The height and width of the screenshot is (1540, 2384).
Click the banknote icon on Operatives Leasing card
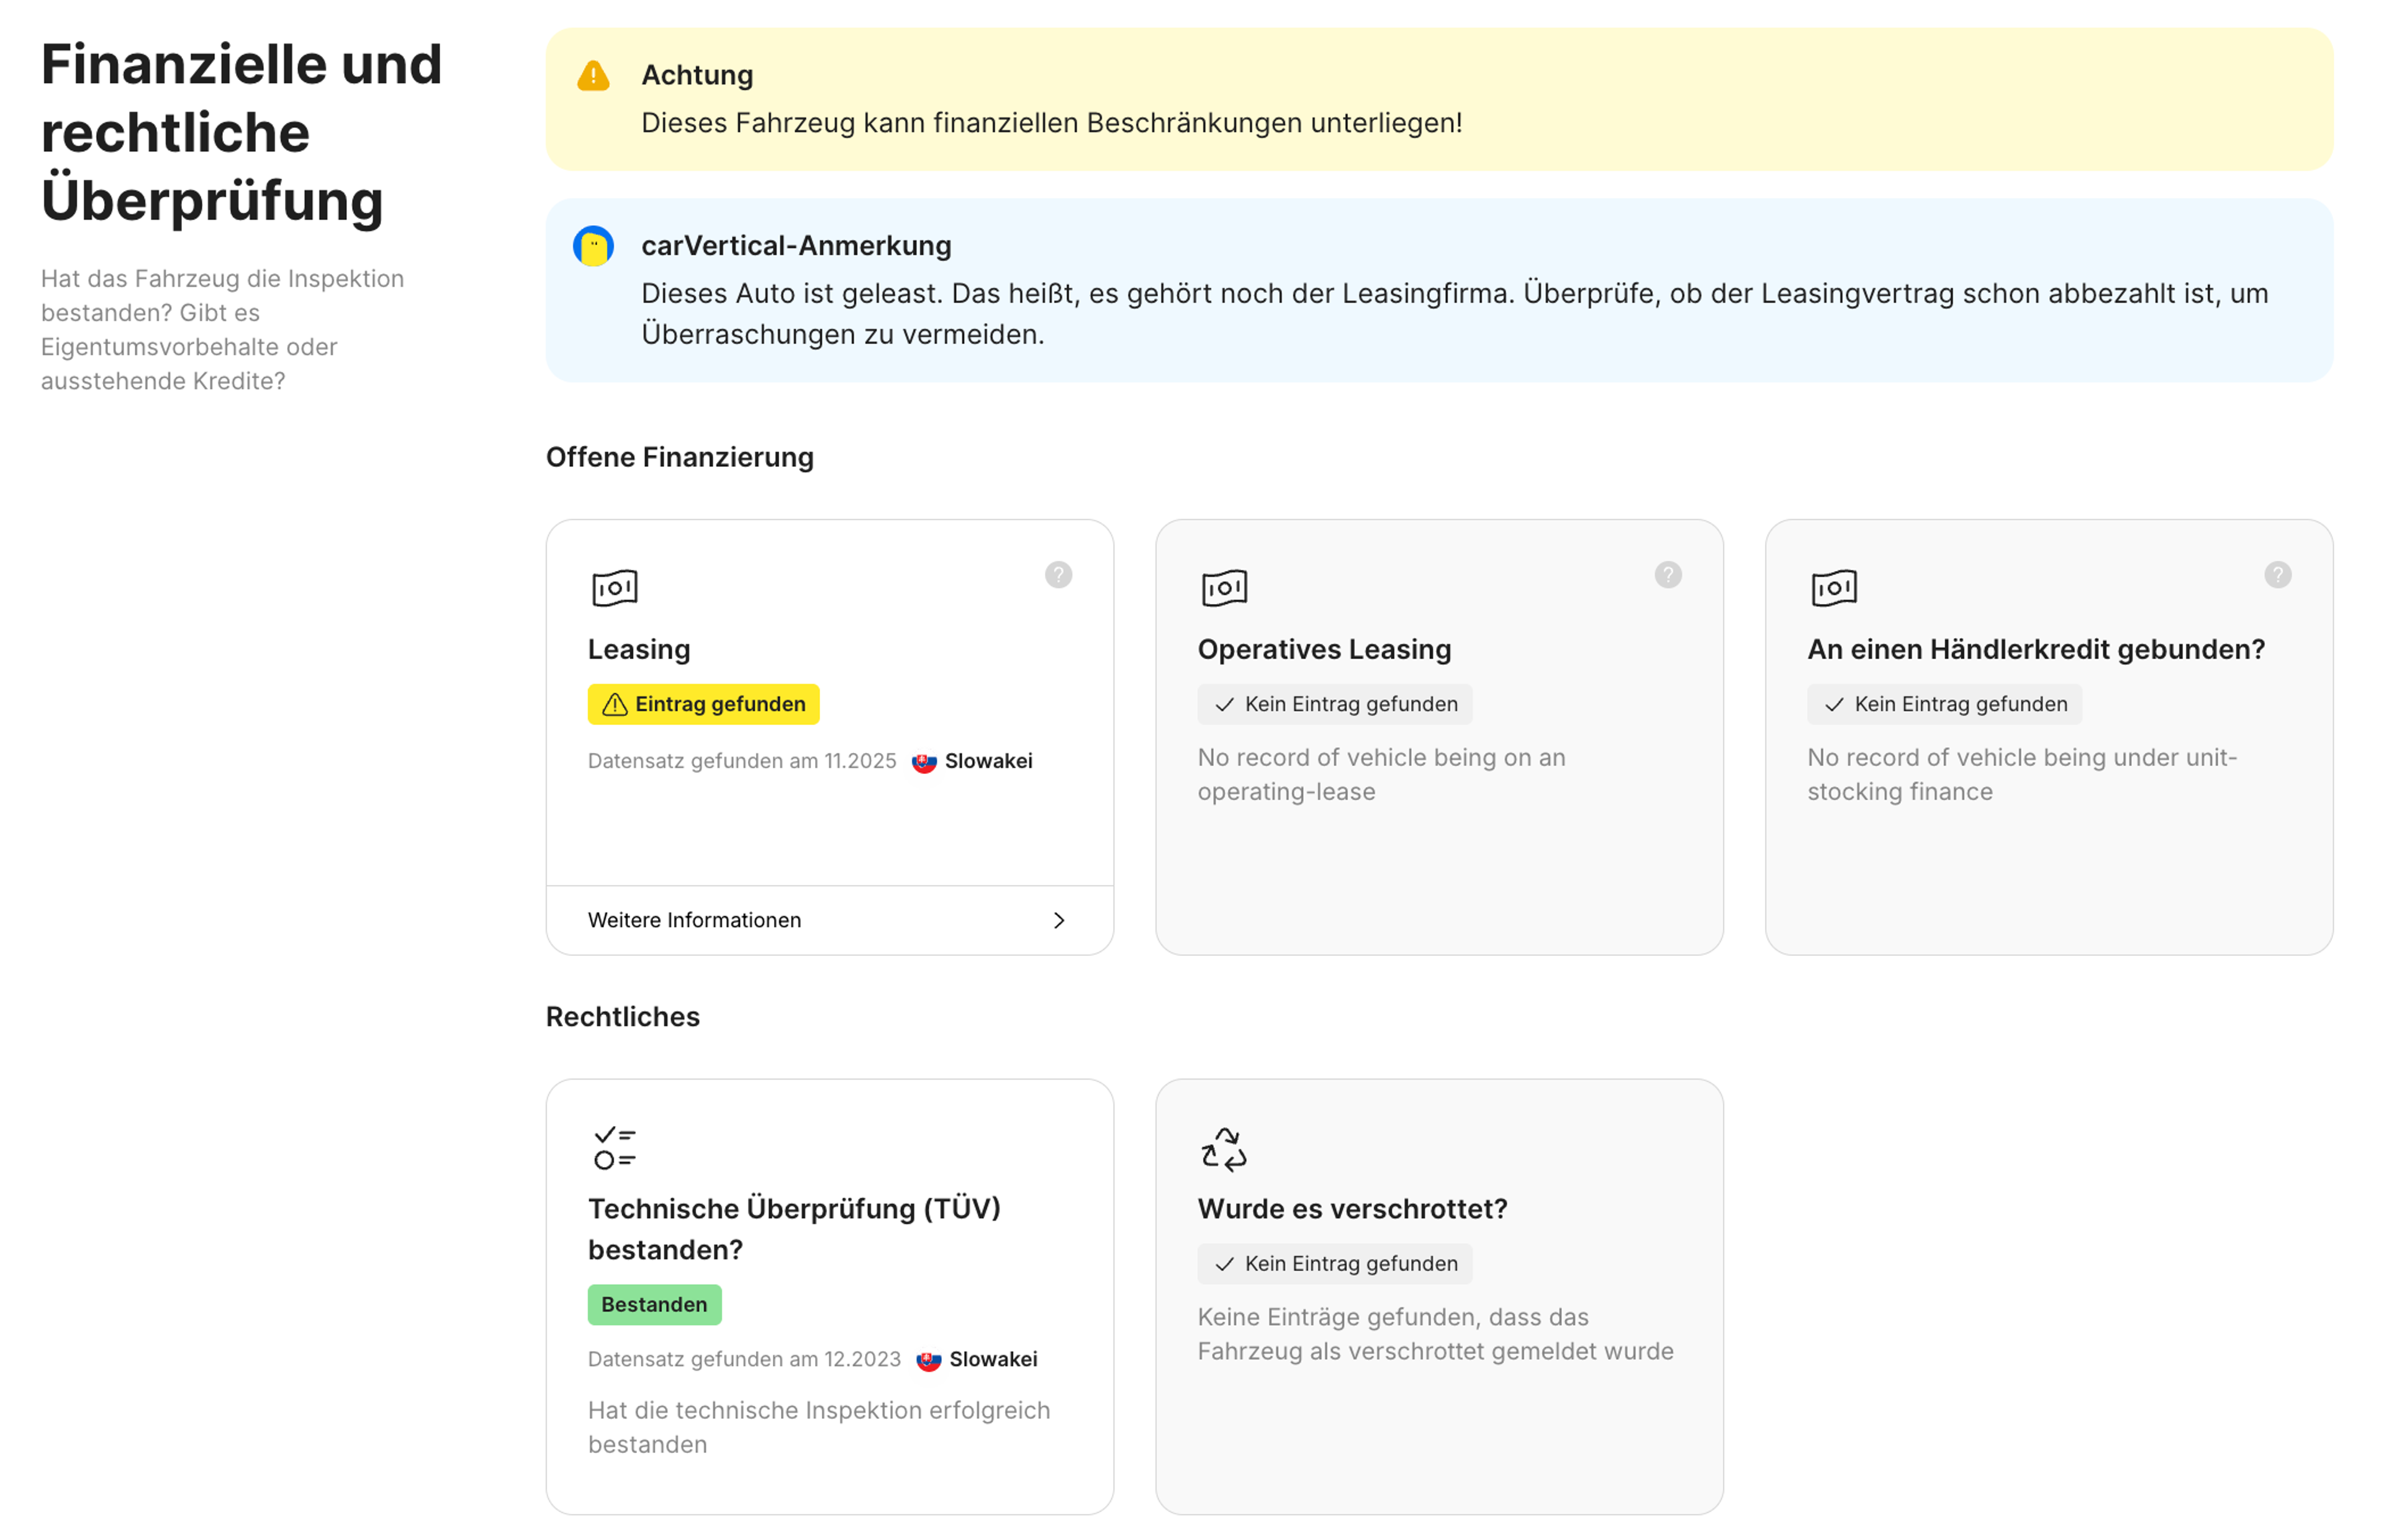point(1224,588)
